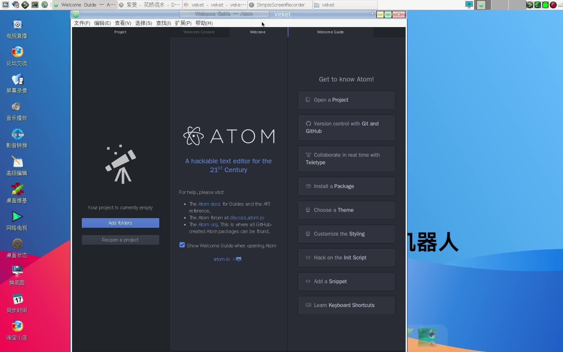Click the network signal tray icon
The width and height of the screenshot is (563, 352).
coord(538,5)
